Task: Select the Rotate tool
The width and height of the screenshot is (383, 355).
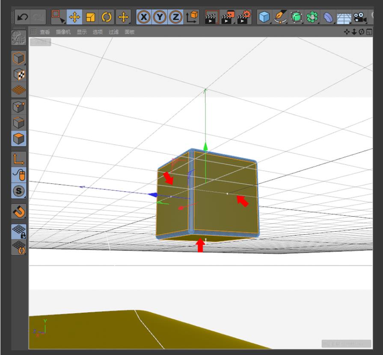Action: 107,18
